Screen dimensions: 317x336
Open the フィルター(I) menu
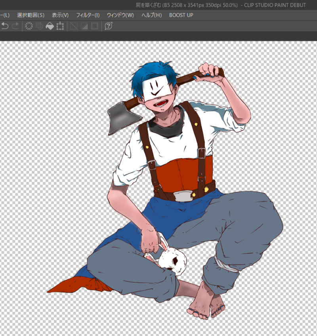click(x=88, y=15)
